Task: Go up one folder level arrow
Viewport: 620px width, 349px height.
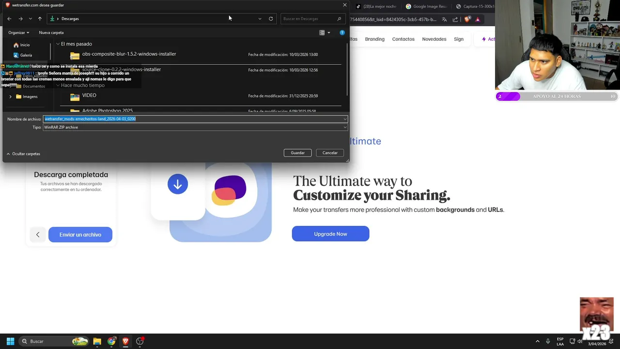Action: pyautogui.click(x=40, y=19)
